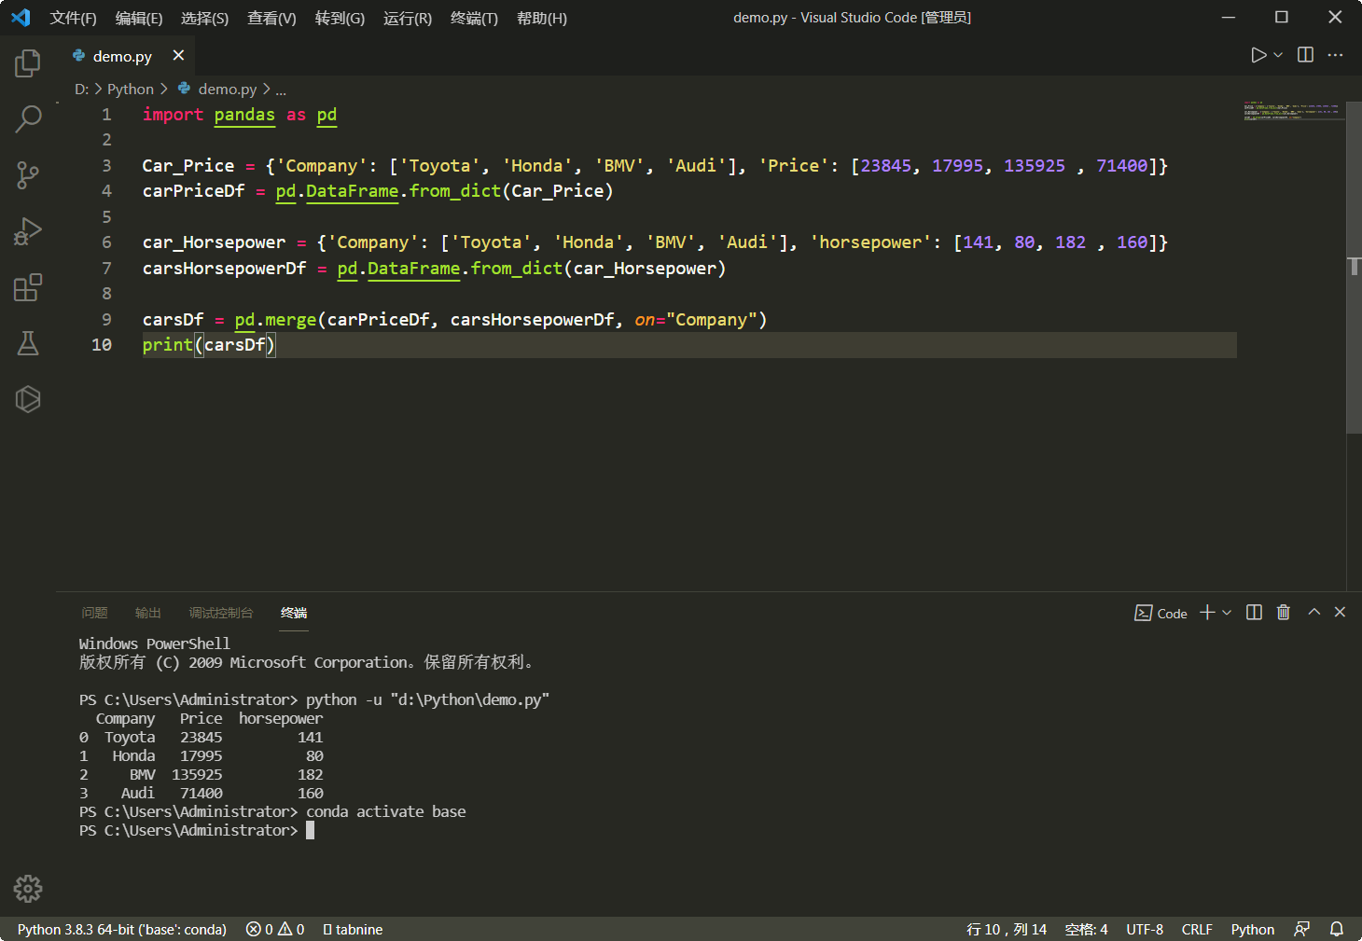Open the Testing beaker view

27,343
